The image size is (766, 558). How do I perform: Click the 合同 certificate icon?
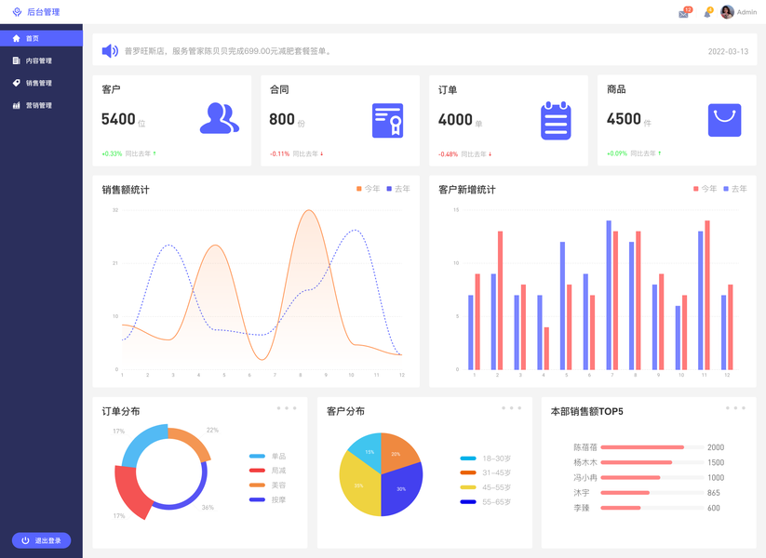(387, 120)
